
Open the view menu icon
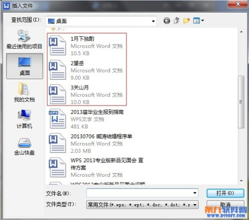click(x=198, y=21)
